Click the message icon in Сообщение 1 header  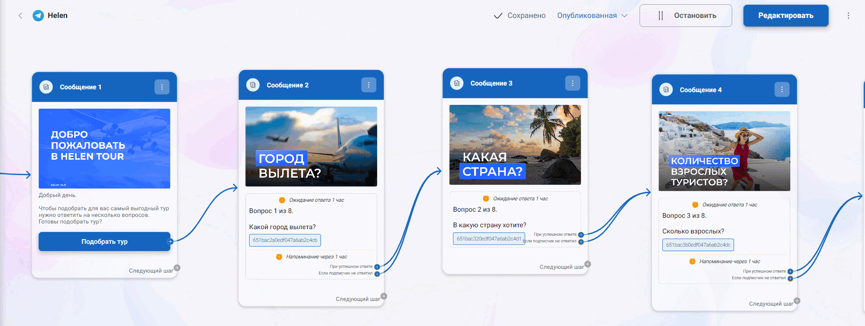pyautogui.click(x=46, y=87)
